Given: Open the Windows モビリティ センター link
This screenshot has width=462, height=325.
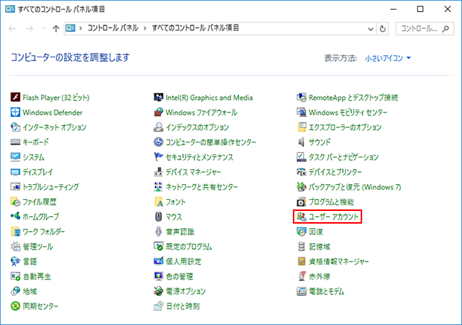Looking at the screenshot, I should 348,113.
